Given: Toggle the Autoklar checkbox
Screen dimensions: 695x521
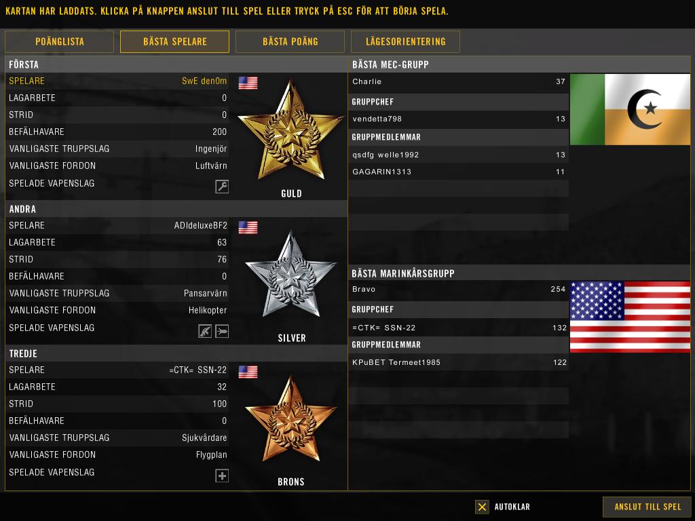Looking at the screenshot, I should [x=482, y=507].
